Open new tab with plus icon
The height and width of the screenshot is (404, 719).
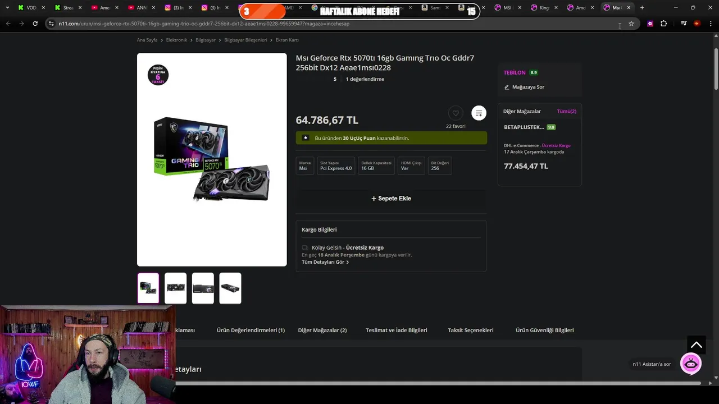tap(642, 7)
